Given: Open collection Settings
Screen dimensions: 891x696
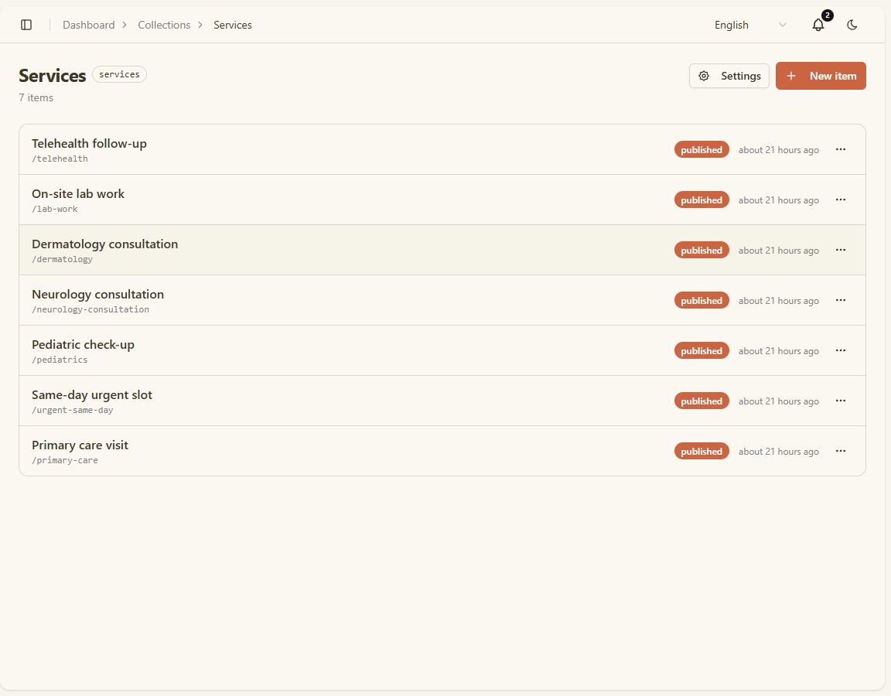Looking at the screenshot, I should [x=729, y=76].
